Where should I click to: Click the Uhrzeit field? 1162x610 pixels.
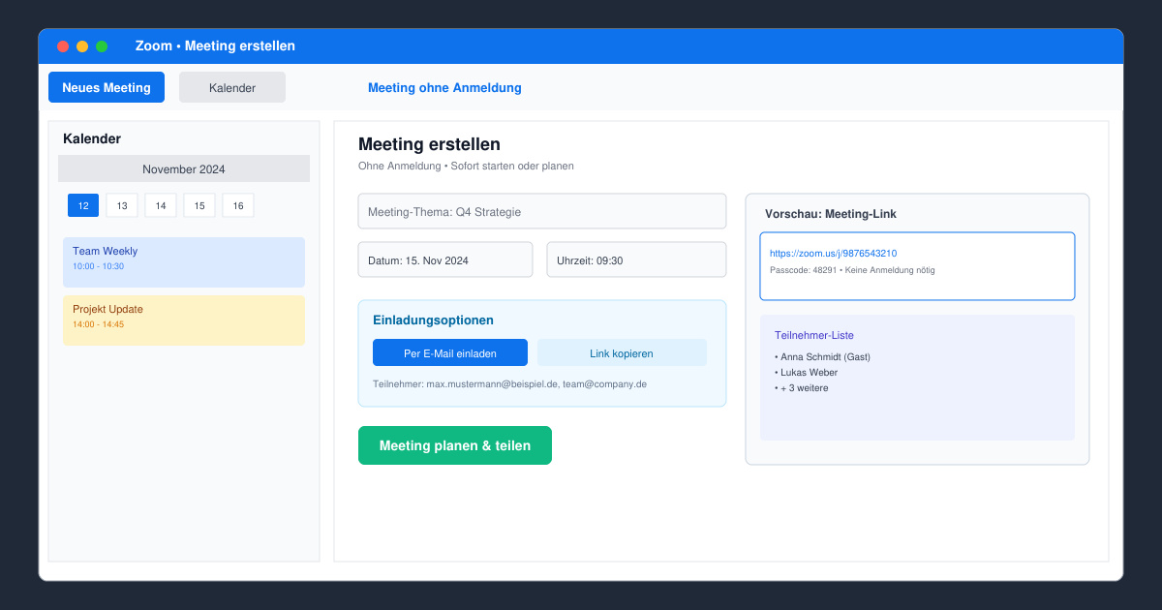(x=636, y=259)
